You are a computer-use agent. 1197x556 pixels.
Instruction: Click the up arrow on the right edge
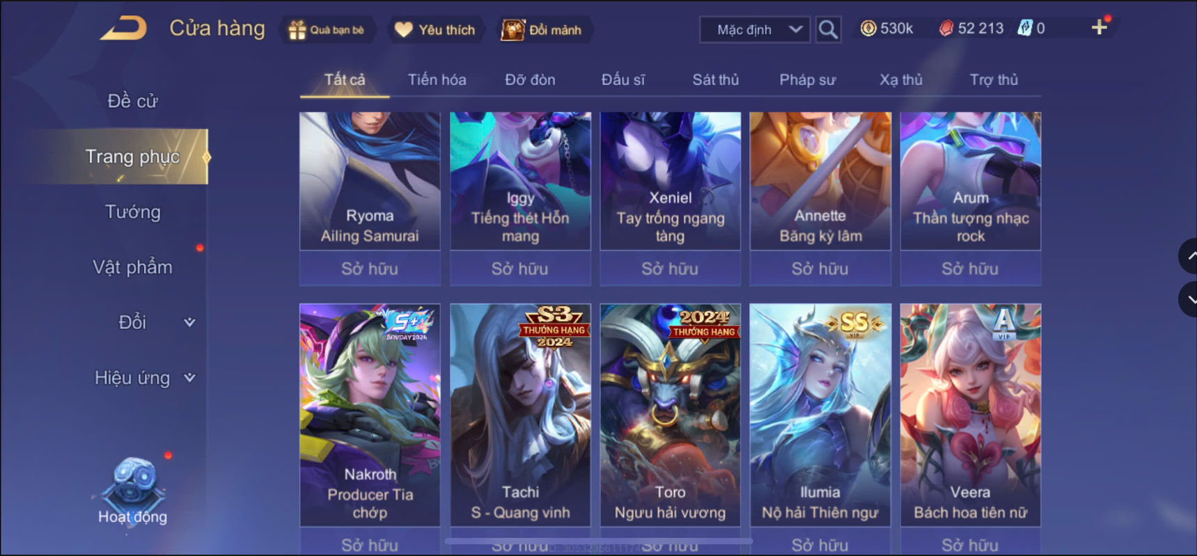tap(1189, 256)
